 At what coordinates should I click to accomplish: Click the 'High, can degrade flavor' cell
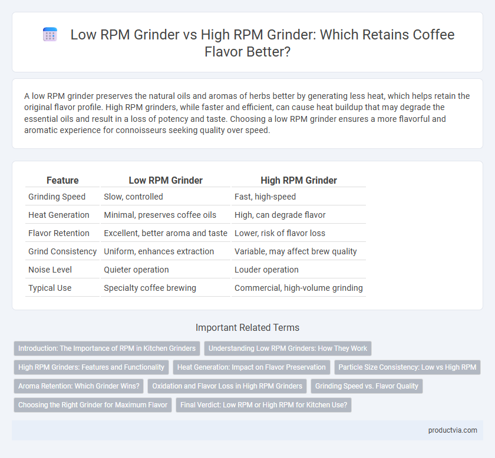click(x=280, y=215)
